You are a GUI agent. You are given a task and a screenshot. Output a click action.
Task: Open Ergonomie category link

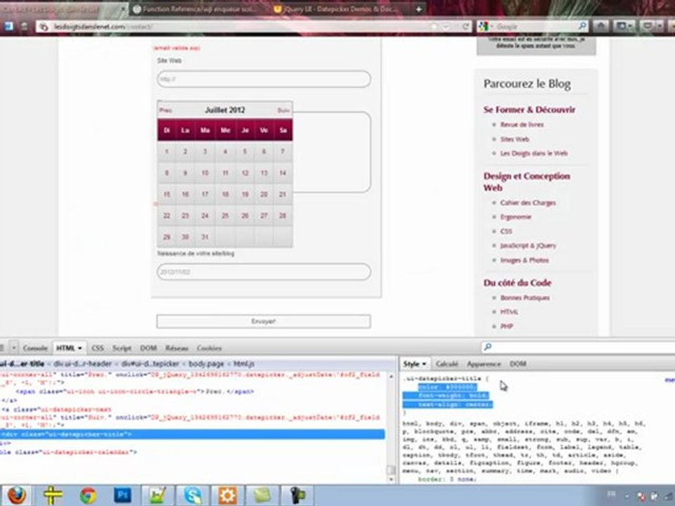click(515, 217)
